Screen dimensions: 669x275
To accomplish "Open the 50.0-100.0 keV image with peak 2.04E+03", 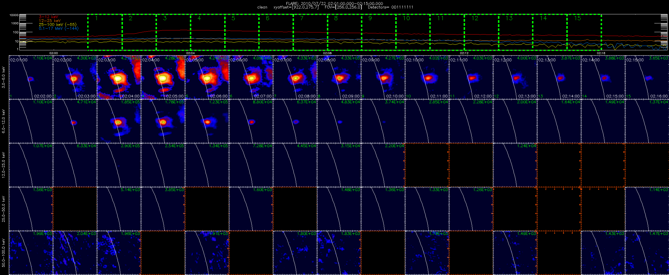I will pyautogui.click(x=75, y=253).
